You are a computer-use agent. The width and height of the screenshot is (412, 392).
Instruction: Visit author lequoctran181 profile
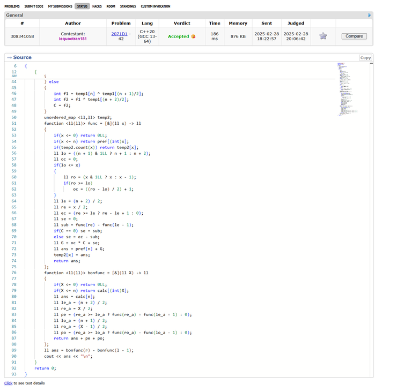73,39
